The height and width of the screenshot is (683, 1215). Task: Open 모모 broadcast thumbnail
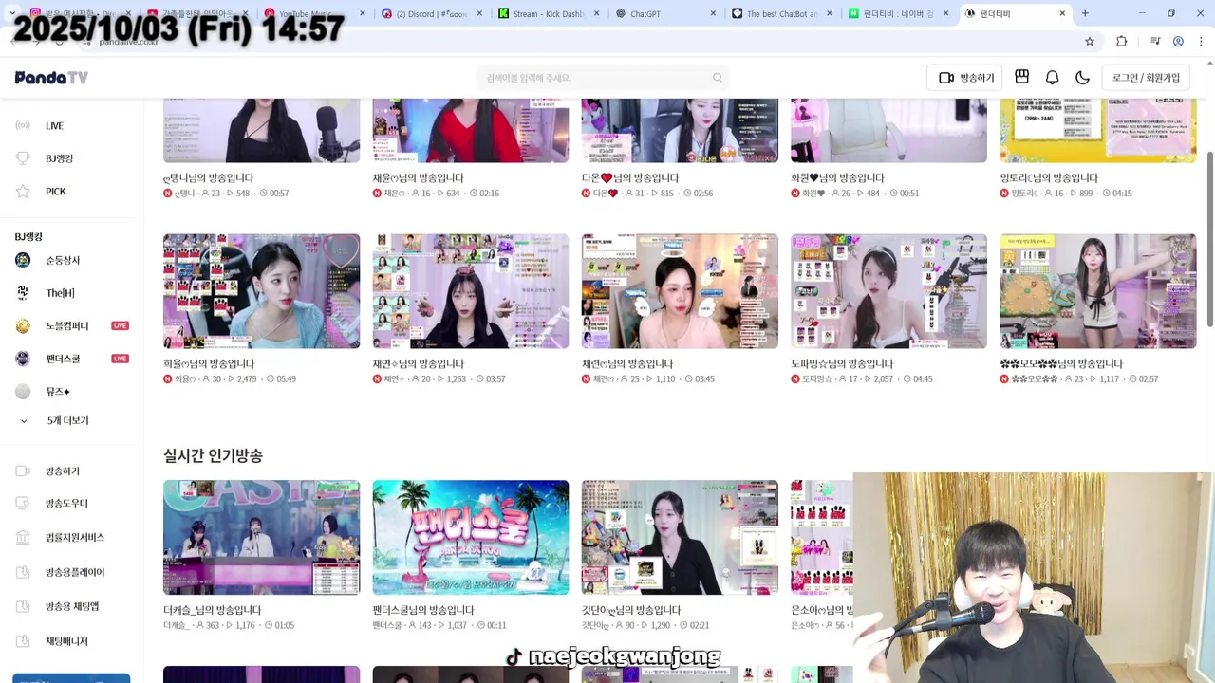pos(1098,291)
